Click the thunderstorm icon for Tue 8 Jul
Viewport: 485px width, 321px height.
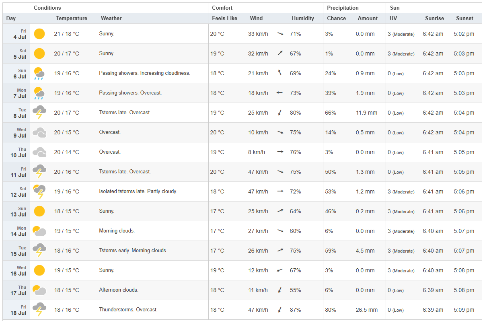tap(39, 113)
